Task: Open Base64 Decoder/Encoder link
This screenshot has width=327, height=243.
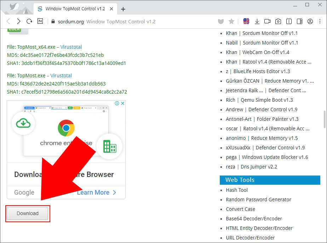Action: click(x=254, y=219)
